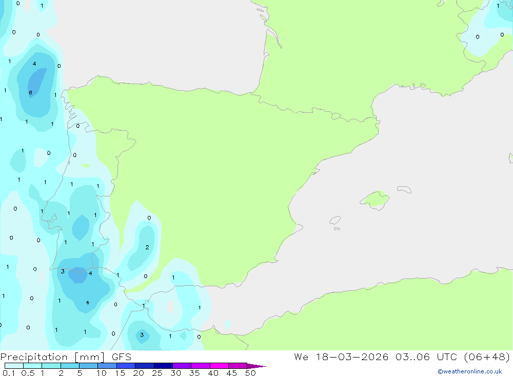Click the 'We 18-03-2026' date label
Viewport: 513px width, 376px height.
[x=341, y=357]
